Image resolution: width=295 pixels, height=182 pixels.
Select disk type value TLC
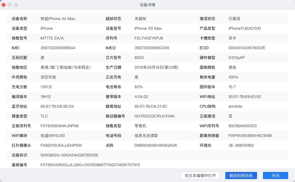(44, 116)
